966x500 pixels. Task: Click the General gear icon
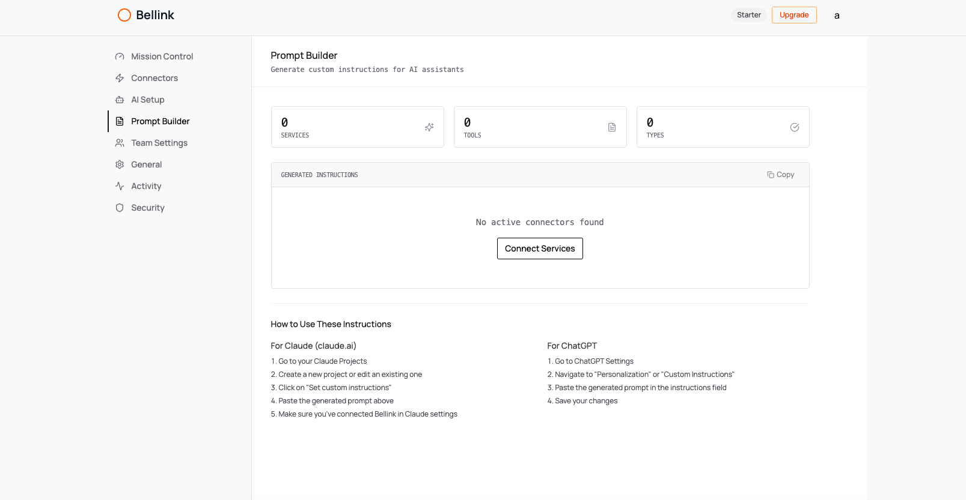pyautogui.click(x=120, y=164)
